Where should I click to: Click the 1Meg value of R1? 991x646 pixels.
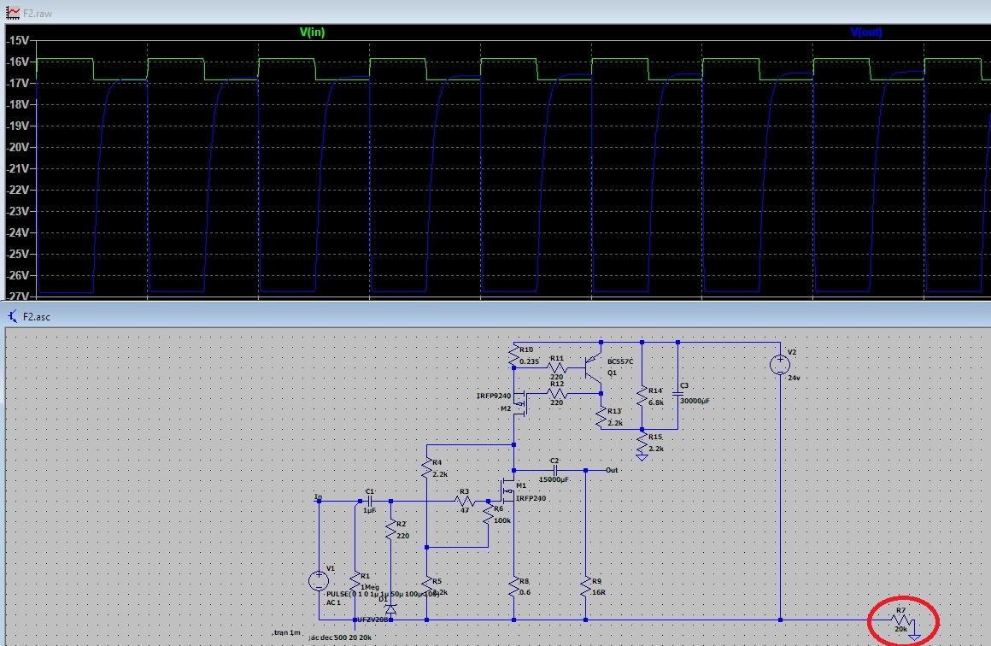tap(370, 587)
